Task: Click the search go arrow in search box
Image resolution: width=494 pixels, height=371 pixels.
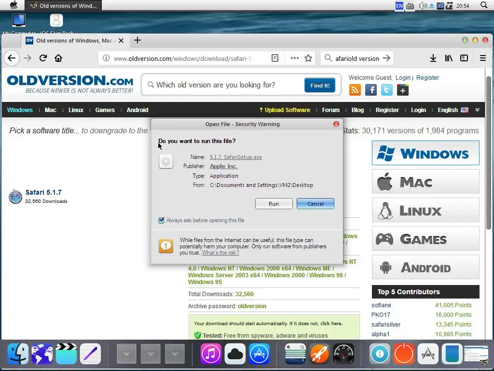Action: coord(386,58)
